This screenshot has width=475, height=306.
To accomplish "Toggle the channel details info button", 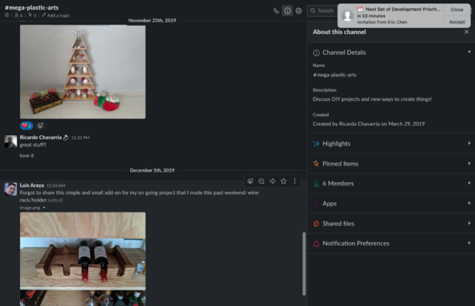I will [287, 11].
